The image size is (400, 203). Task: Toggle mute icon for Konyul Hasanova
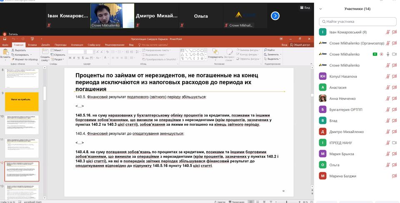tap(388, 77)
